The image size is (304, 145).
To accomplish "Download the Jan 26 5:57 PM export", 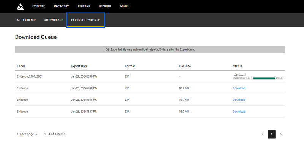I will pos(239,112).
